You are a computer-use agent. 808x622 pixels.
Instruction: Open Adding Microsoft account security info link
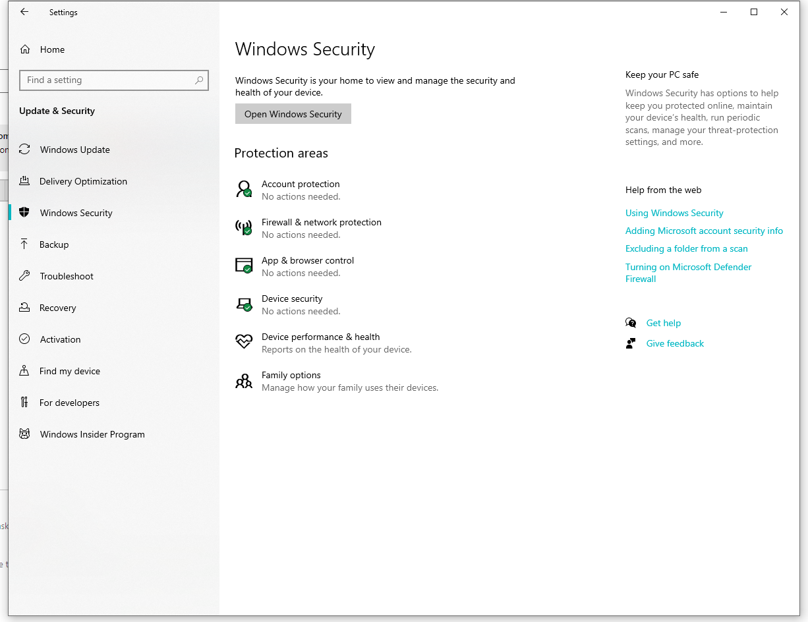point(704,231)
